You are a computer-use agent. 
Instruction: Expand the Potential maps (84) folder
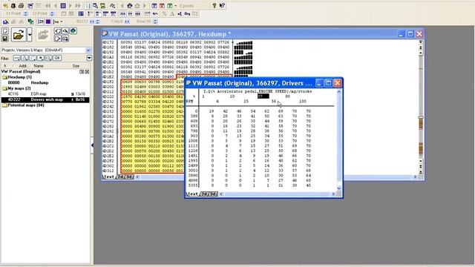(4, 105)
